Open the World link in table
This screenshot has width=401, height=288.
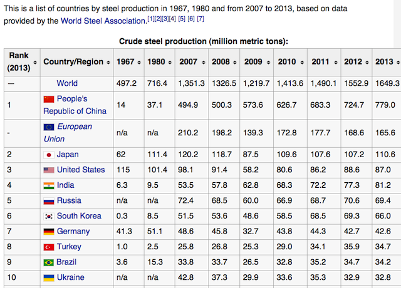point(67,83)
